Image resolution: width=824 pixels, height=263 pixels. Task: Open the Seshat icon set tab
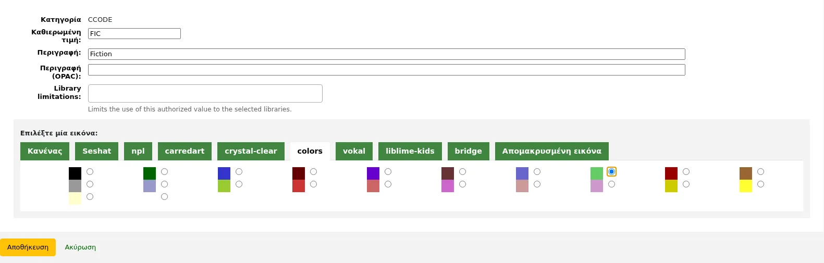click(97, 151)
